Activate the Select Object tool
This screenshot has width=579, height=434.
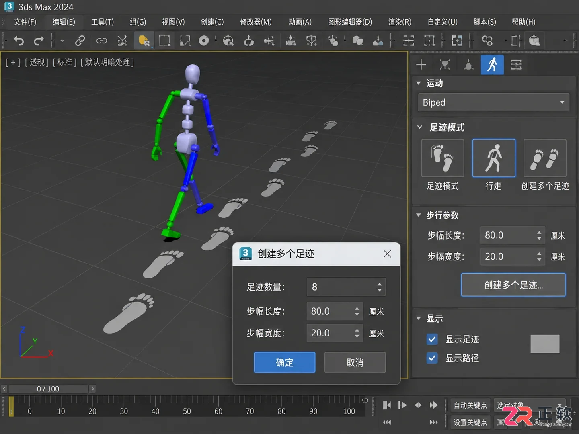(x=144, y=41)
